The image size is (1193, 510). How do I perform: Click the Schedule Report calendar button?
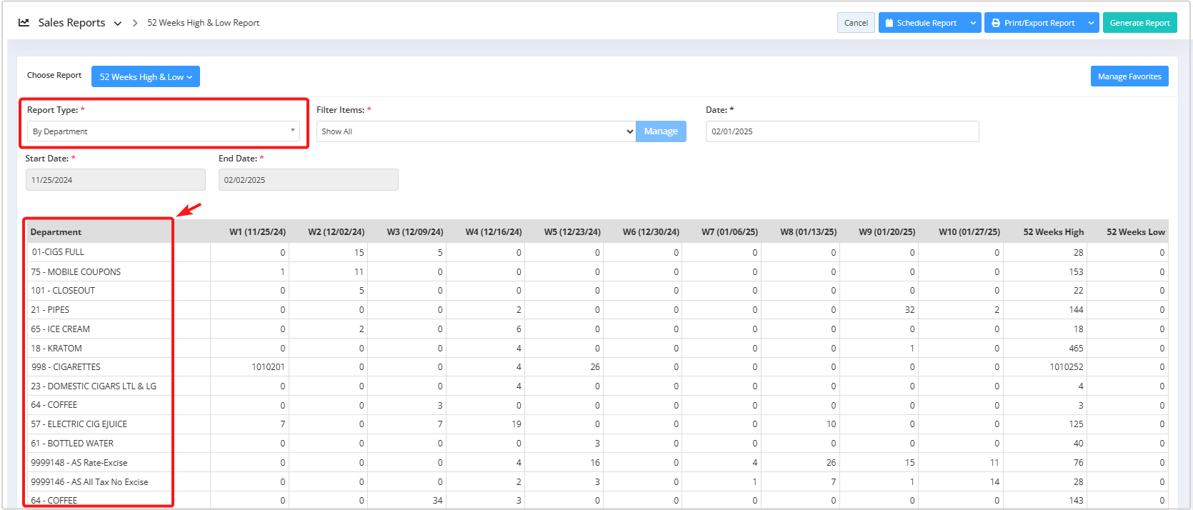(x=921, y=23)
